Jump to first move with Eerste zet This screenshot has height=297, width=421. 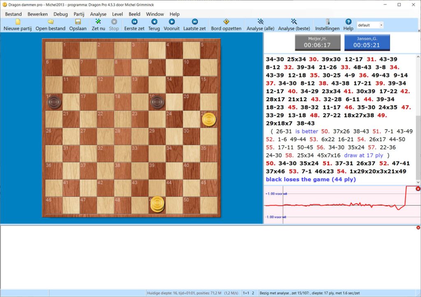134,25
